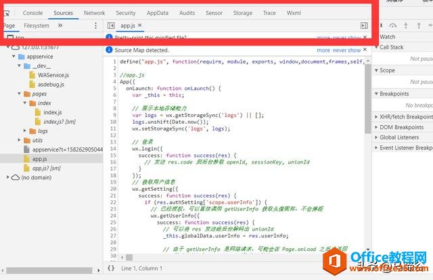Open the Network tab
Image resolution: width=433 pixels, height=280 pixels.
pyautogui.click(x=95, y=13)
